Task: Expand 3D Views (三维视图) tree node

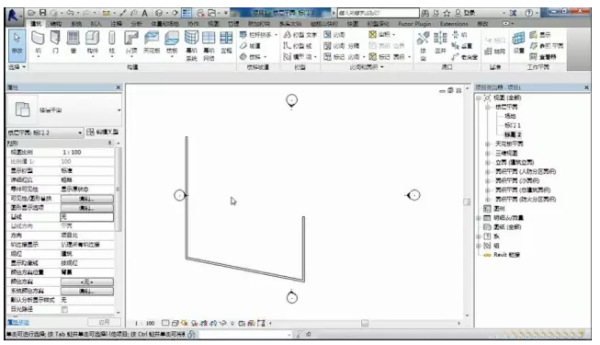Action: click(488, 154)
